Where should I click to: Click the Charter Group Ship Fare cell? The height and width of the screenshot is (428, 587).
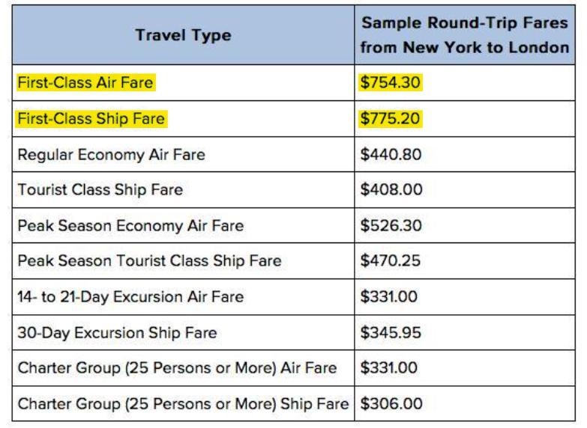pyautogui.click(x=183, y=404)
